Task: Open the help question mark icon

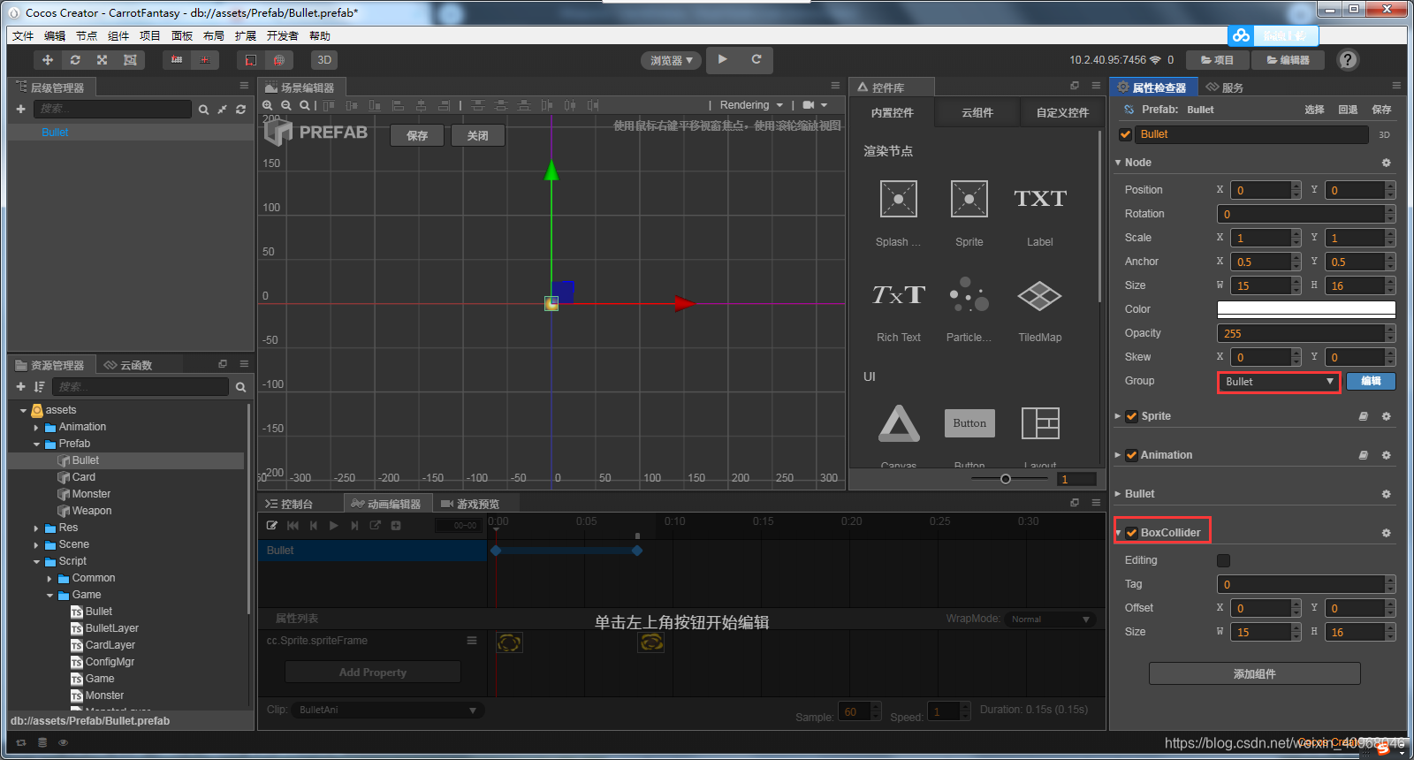Action: (1348, 60)
